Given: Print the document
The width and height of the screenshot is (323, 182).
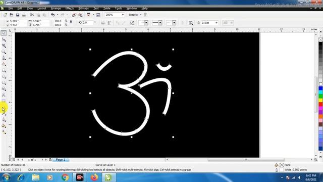Looking at the screenshot, I should point(24,15).
